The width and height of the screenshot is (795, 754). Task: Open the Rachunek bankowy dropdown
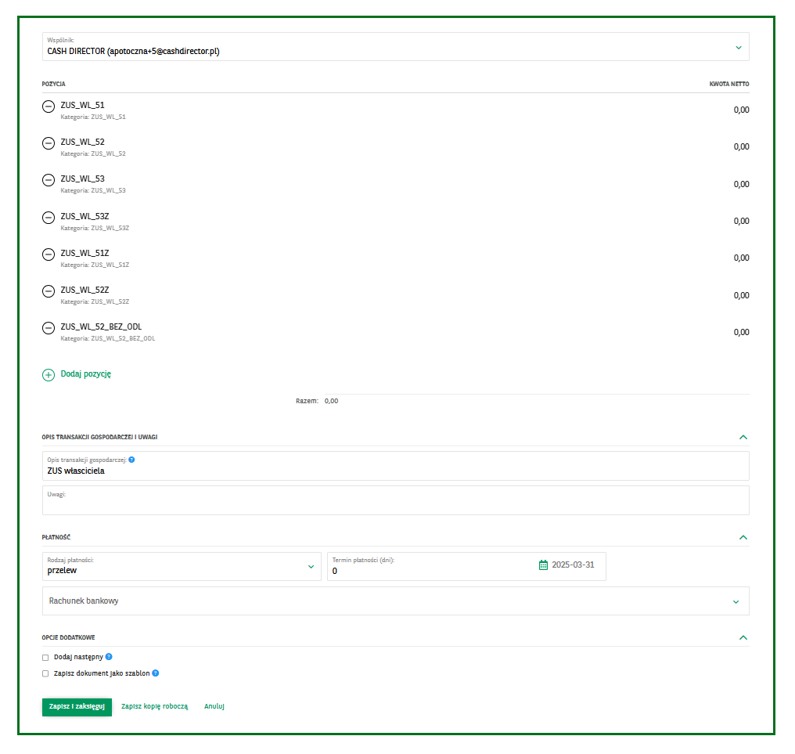(395, 601)
